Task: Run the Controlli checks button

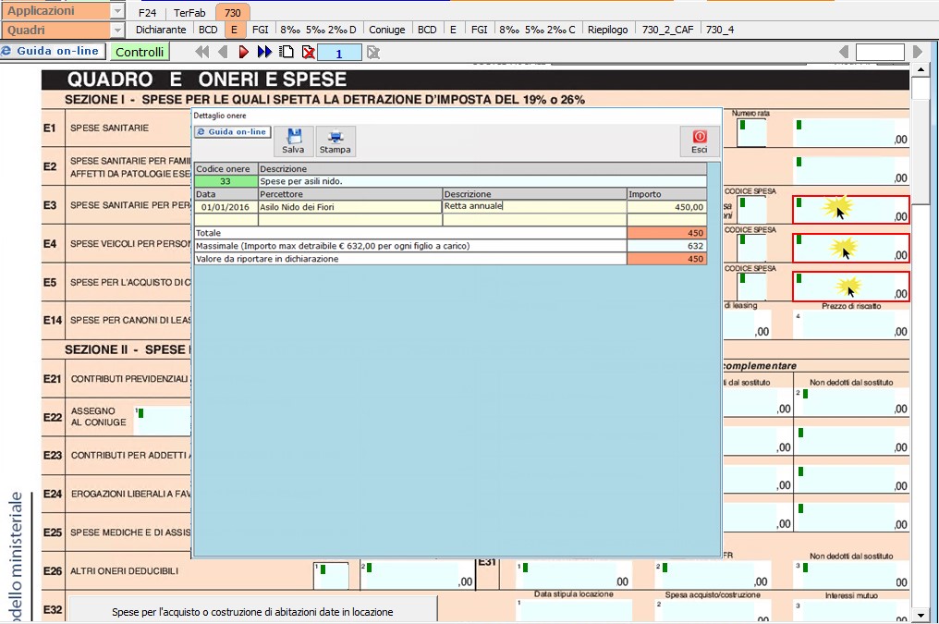Action: pyautogui.click(x=140, y=52)
